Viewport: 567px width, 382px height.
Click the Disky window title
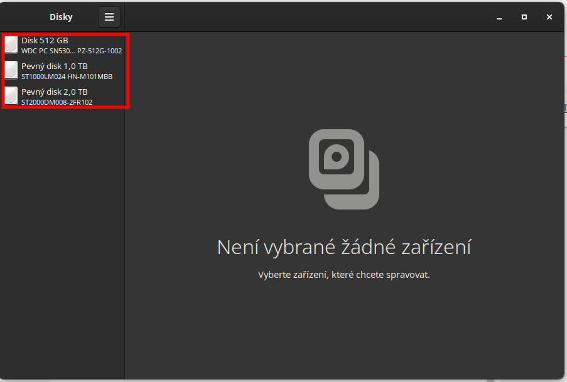[x=61, y=17]
